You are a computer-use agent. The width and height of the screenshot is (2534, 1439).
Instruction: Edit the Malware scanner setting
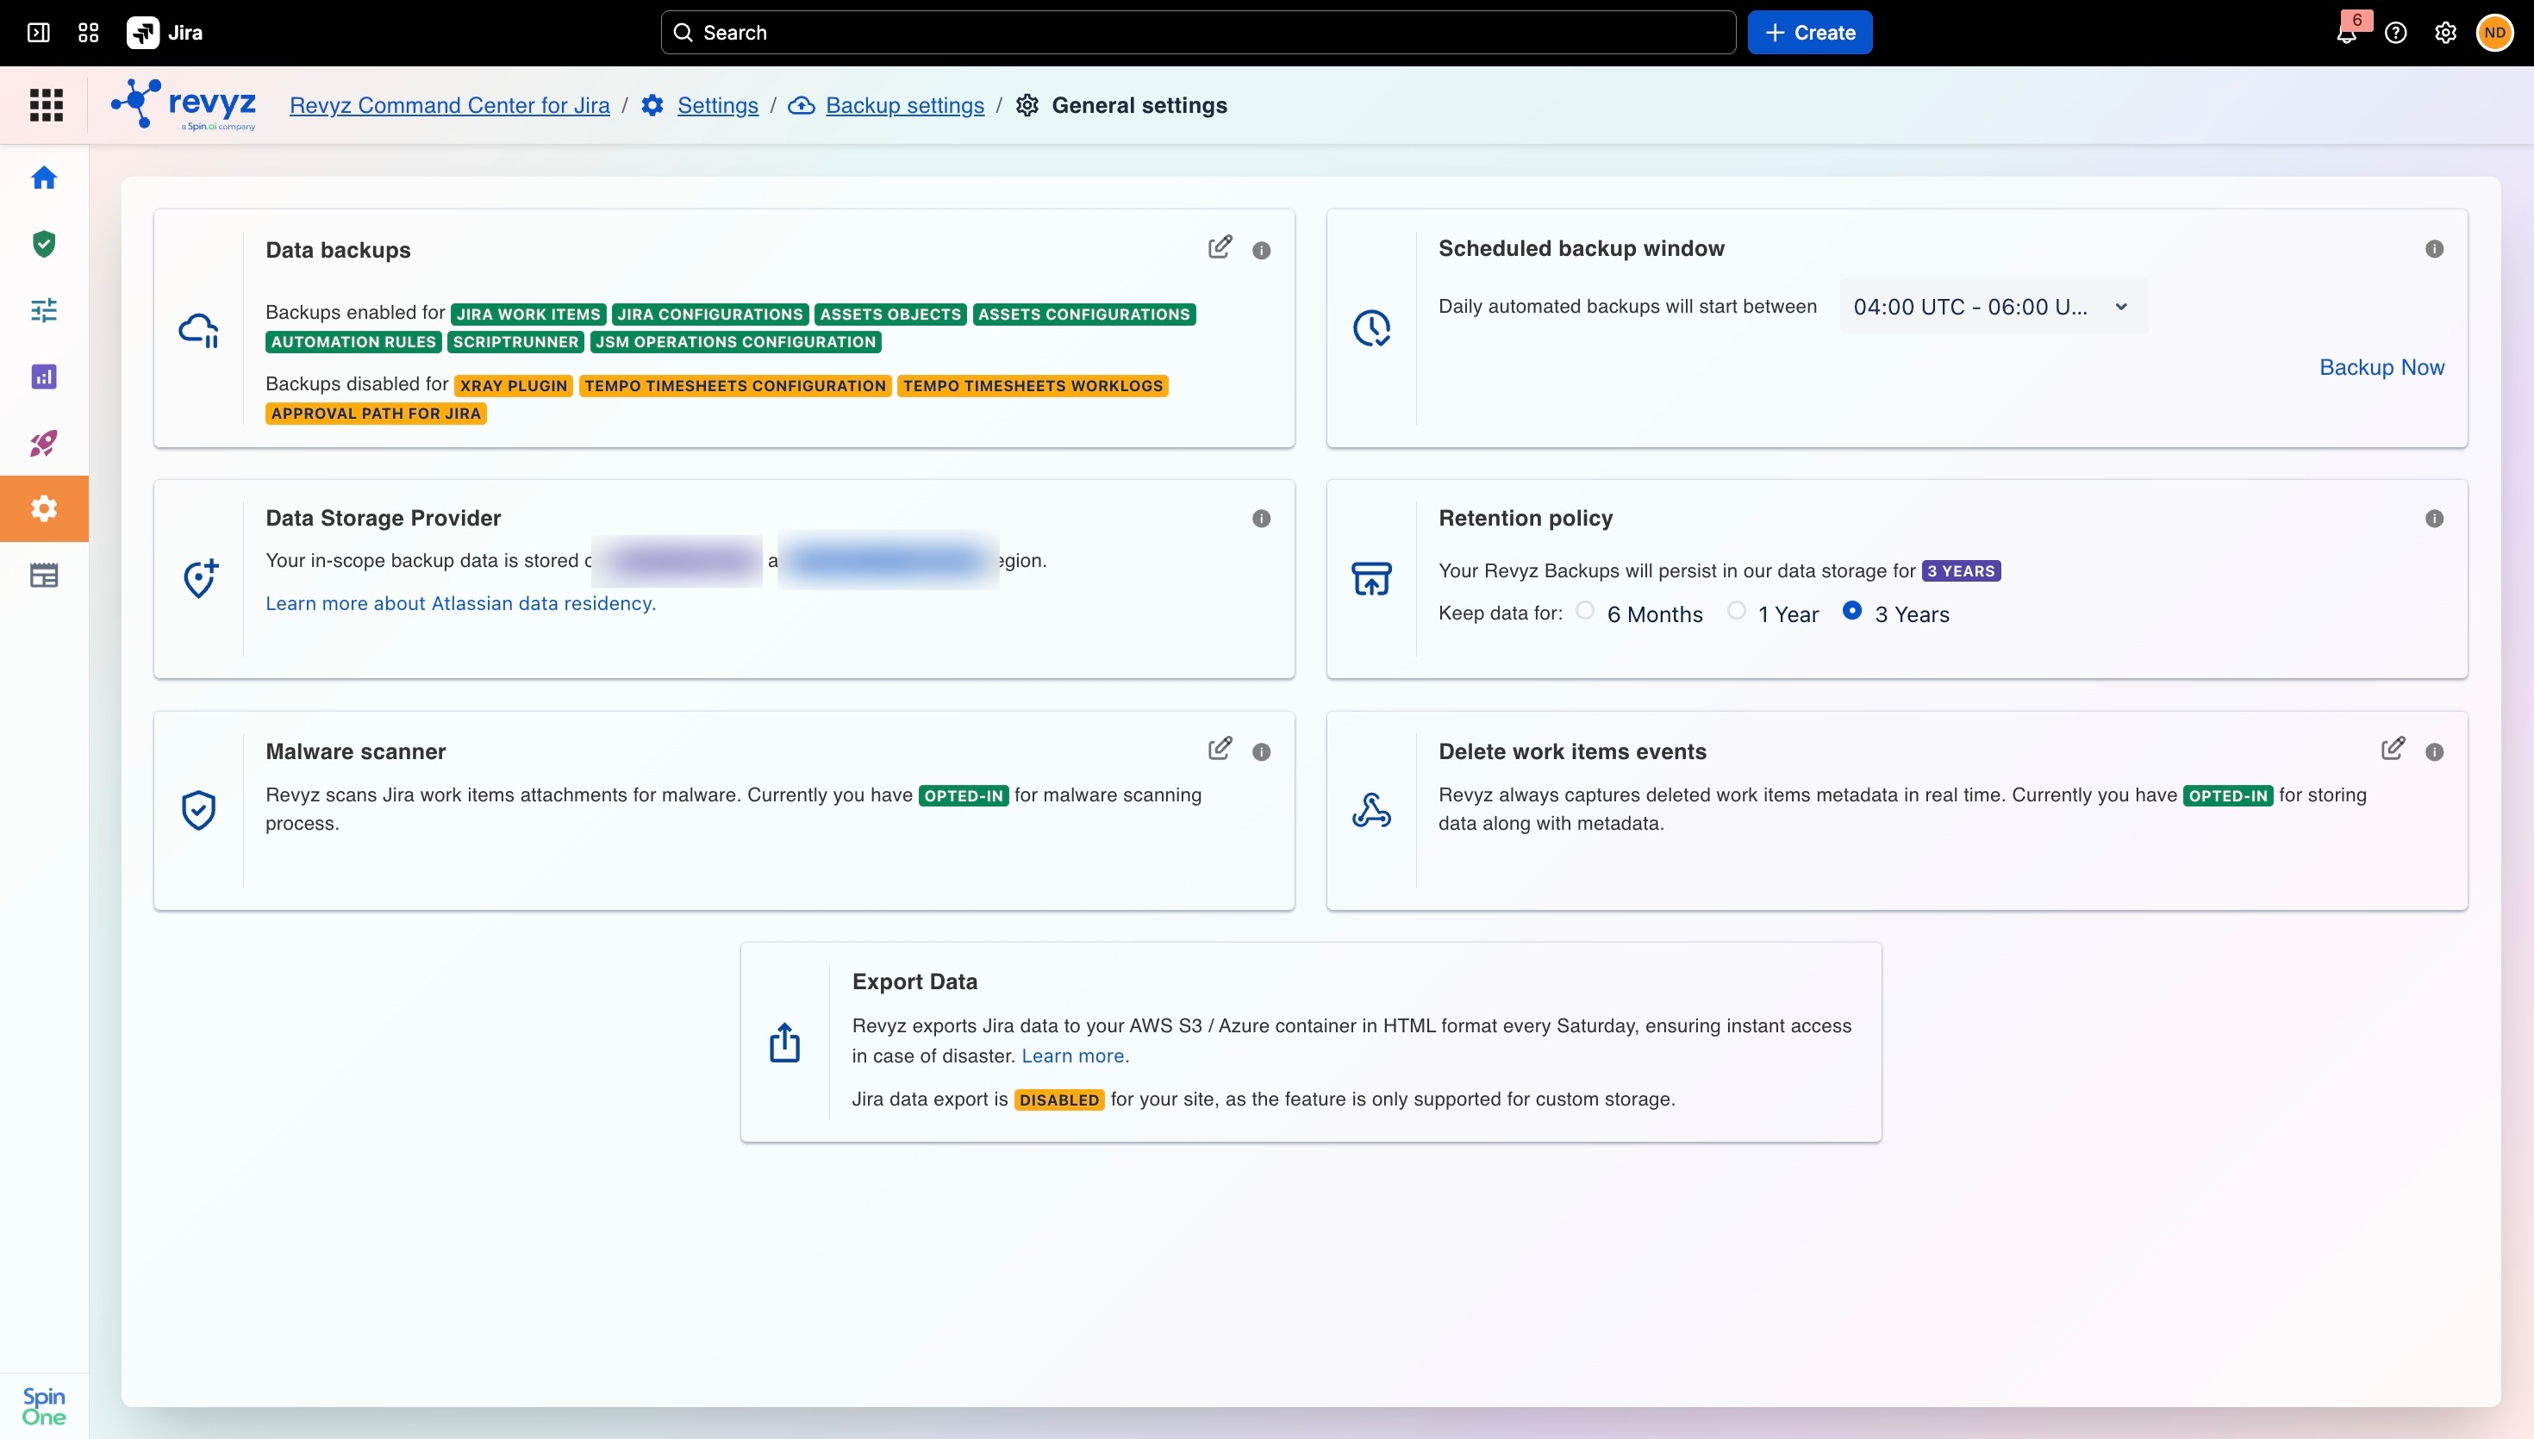point(1220,748)
